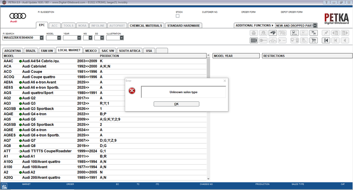Expand the FI Search dropdown

(x=42, y=38)
